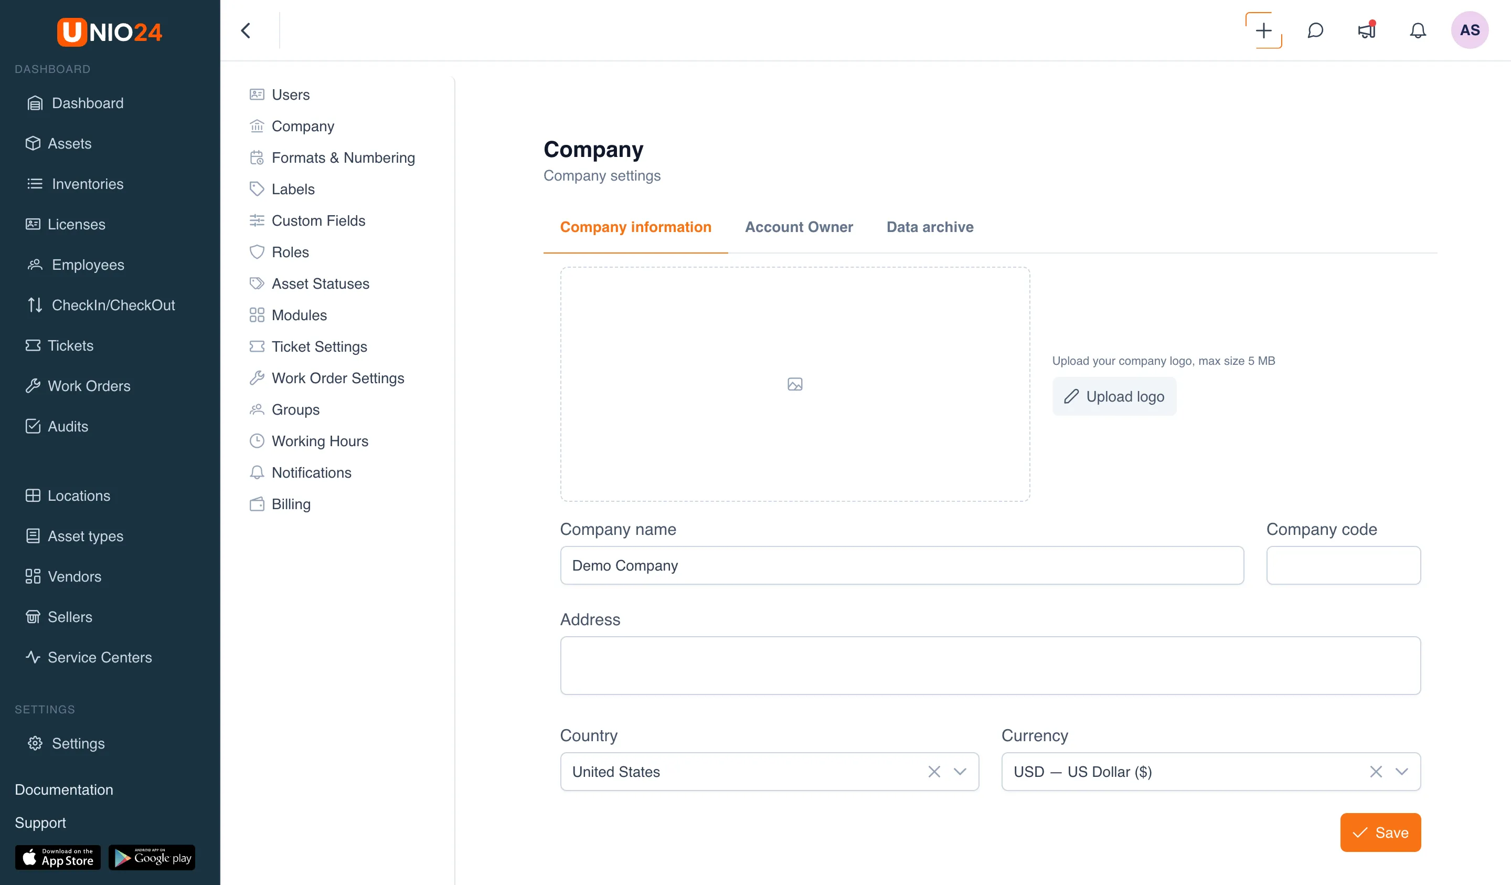
Task: Open Employees in the sidebar
Action: click(76, 265)
